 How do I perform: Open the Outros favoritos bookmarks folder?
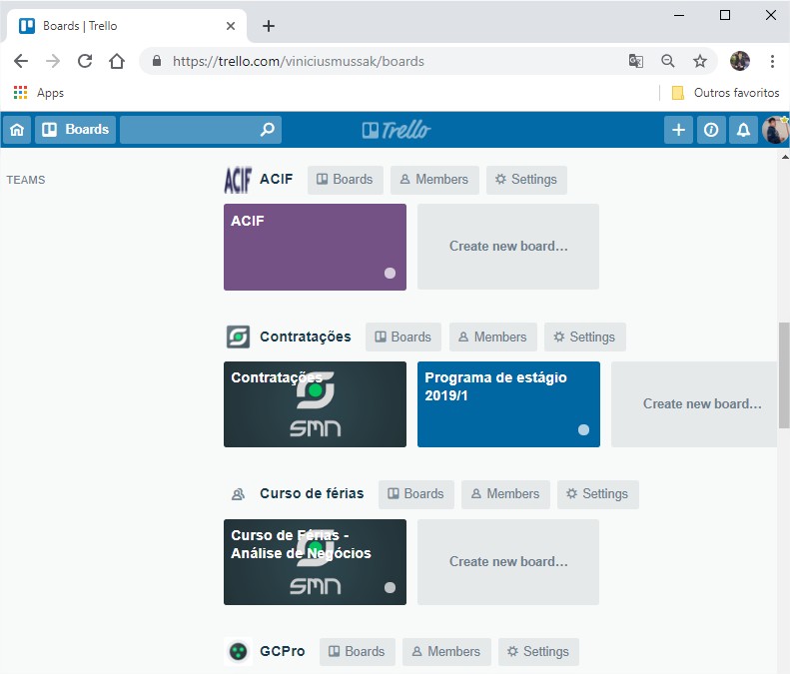tap(725, 93)
